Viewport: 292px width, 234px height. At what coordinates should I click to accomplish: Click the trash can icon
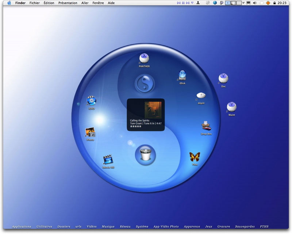coord(145,155)
